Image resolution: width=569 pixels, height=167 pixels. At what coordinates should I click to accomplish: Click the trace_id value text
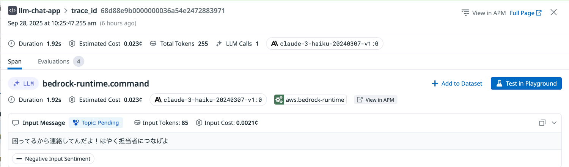pos(163,11)
